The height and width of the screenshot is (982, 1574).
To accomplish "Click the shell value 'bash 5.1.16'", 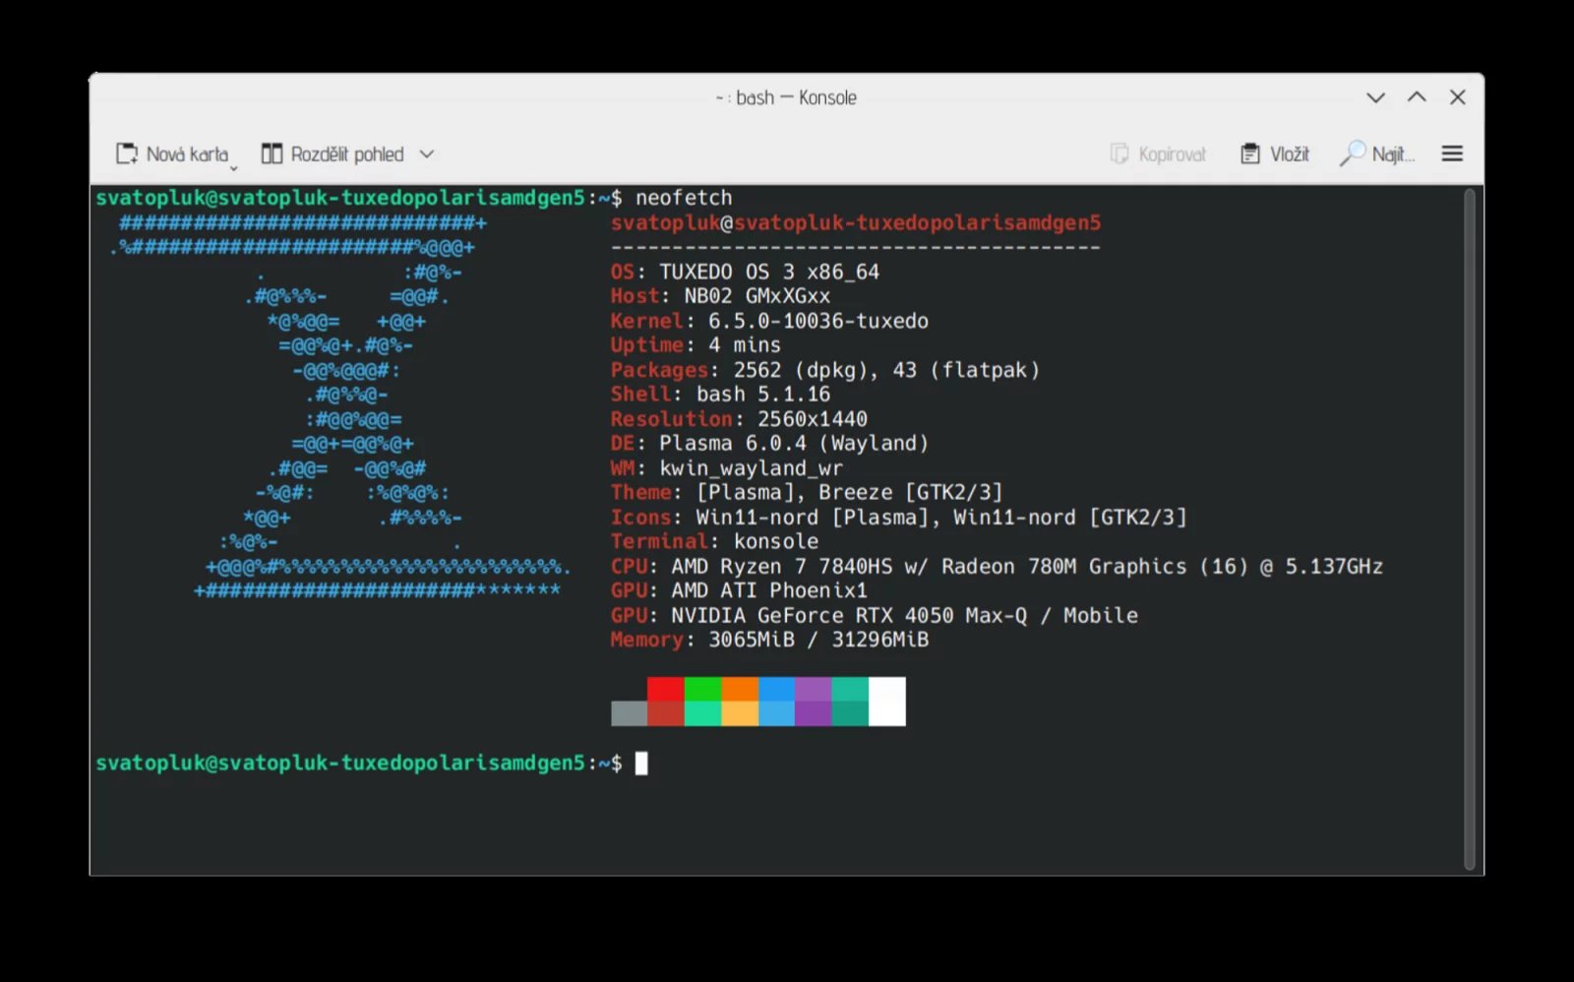I will [763, 395].
